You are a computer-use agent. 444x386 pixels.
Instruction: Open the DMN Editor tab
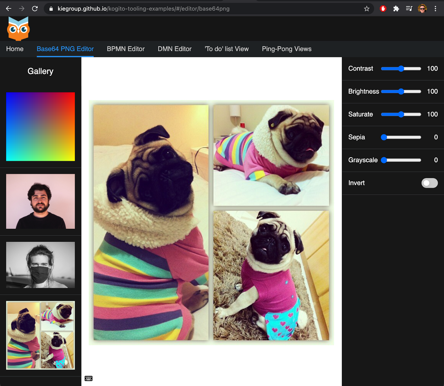coord(174,49)
